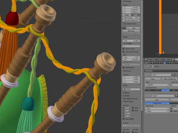The width and height of the screenshot is (178, 133).
Task: Toggle Subsurf modifier render visibility icon
Action: coord(177,96)
